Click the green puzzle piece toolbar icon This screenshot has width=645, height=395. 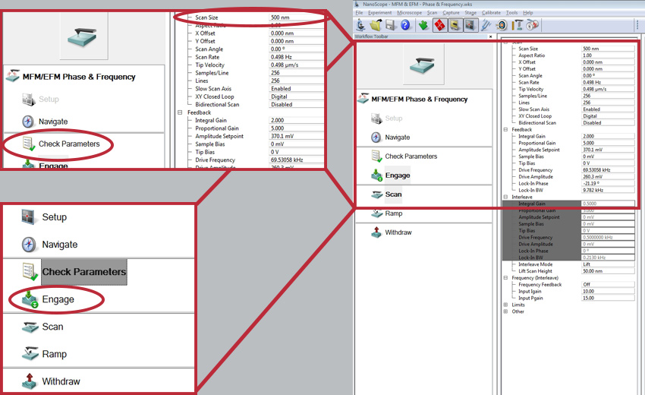pyautogui.click(x=423, y=25)
